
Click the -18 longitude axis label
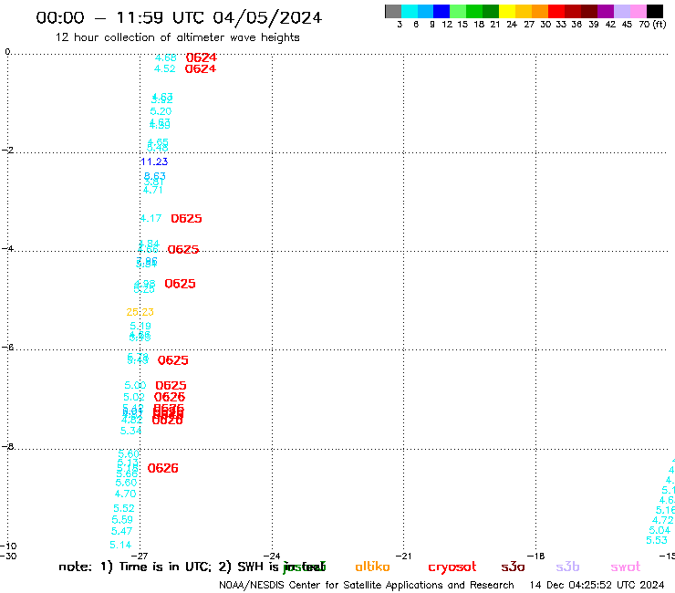pyautogui.click(x=536, y=556)
